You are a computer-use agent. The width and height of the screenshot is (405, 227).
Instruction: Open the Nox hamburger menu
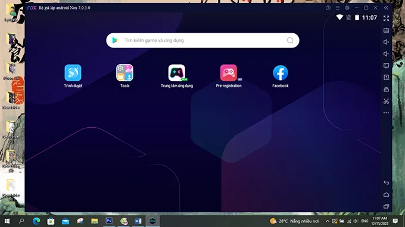pyautogui.click(x=338, y=8)
